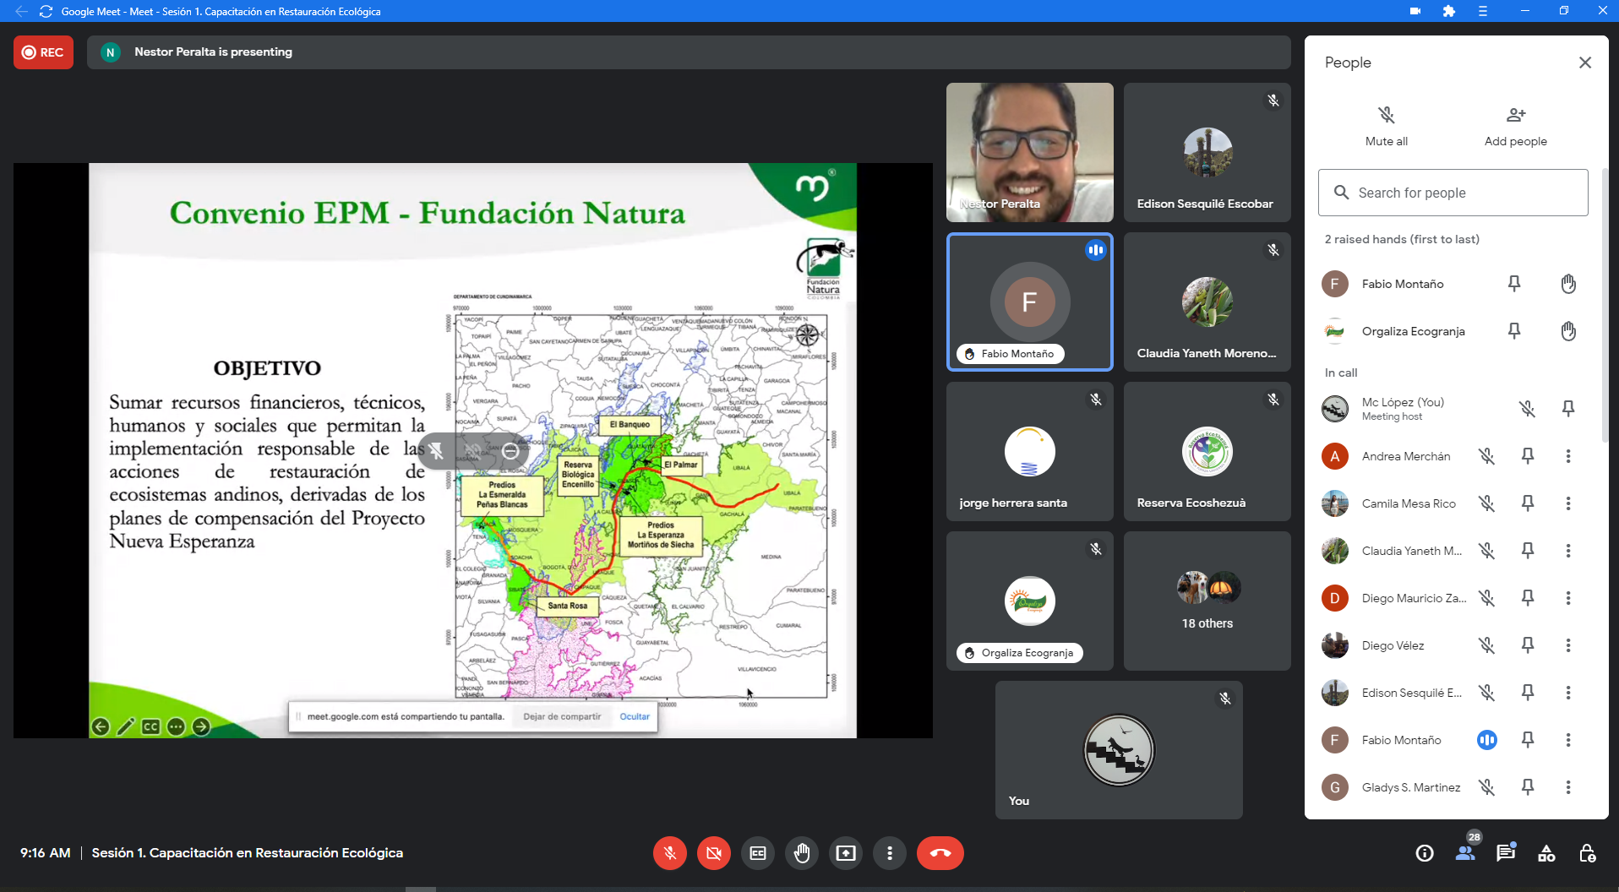Screen dimensions: 1619x892
Task: Open chat with everyone icon
Action: coord(1506,853)
